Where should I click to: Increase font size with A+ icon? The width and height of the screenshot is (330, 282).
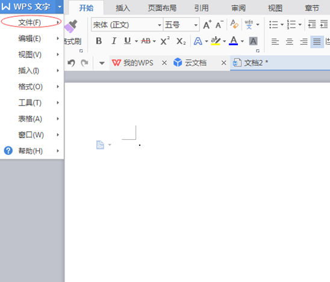pos(207,25)
